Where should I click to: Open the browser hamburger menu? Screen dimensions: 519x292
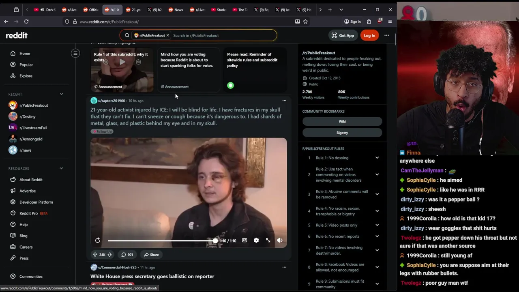390,21
